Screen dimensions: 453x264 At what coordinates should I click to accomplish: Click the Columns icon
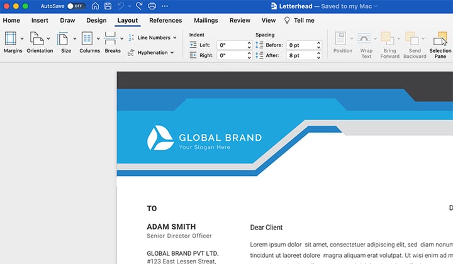[x=87, y=39]
